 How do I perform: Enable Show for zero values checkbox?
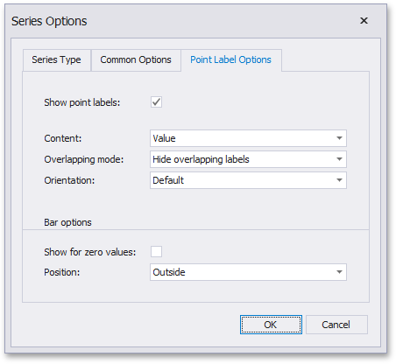pos(156,251)
